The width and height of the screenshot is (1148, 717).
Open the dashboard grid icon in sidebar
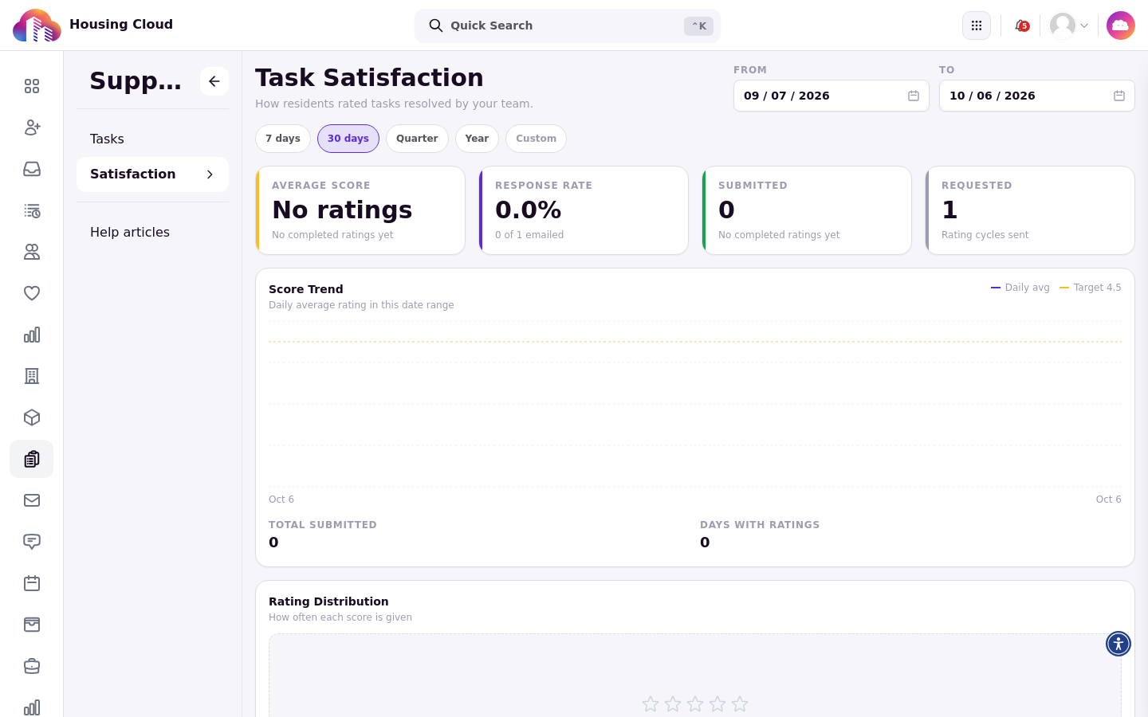(32, 86)
